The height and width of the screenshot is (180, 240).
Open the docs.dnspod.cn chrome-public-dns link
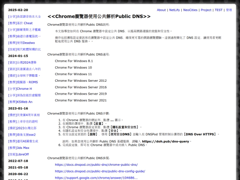pos(96,165)
